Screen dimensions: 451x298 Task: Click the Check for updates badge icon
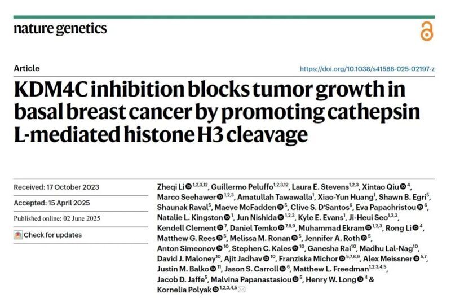18,235
